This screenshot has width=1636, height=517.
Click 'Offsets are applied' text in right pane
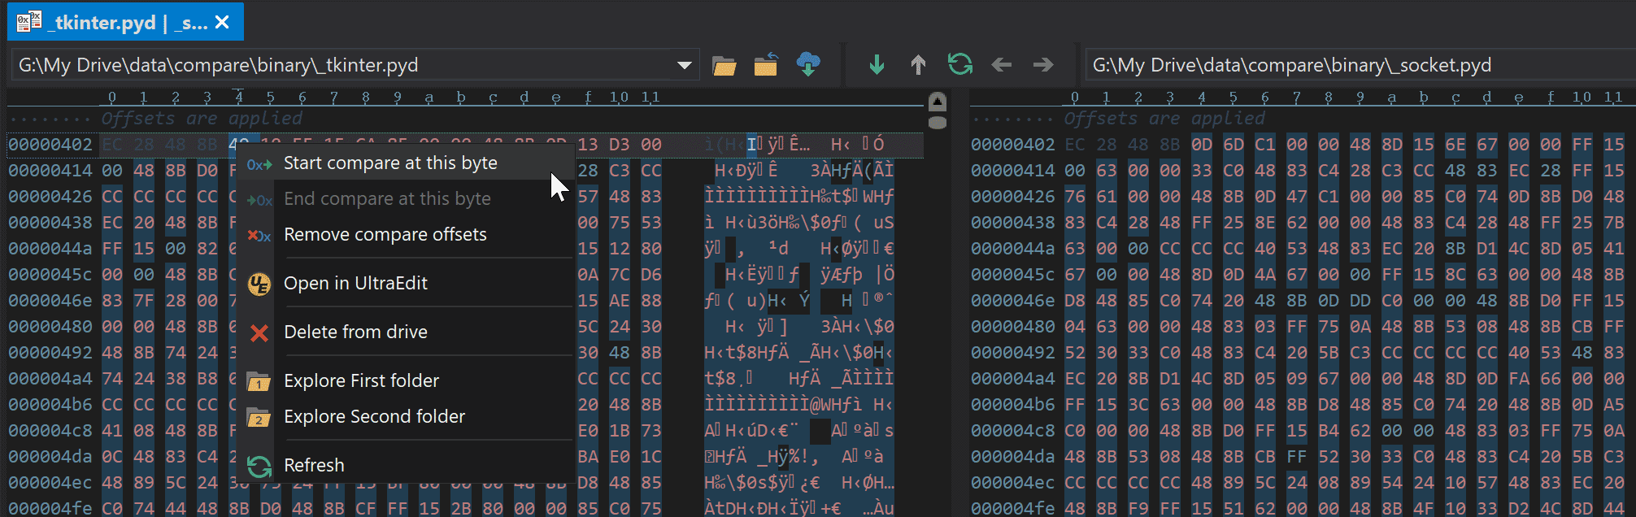pyautogui.click(x=1164, y=119)
